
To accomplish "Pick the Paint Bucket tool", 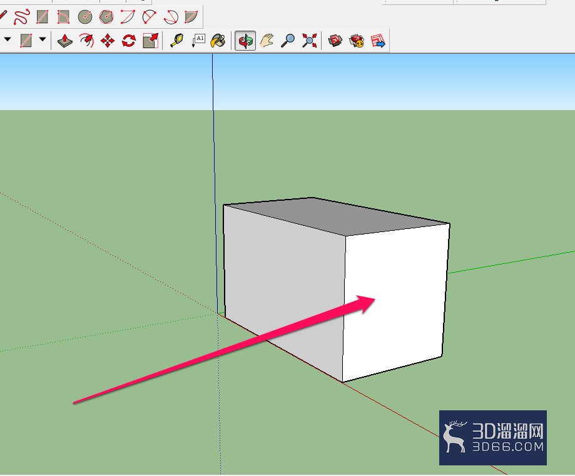I will (218, 41).
